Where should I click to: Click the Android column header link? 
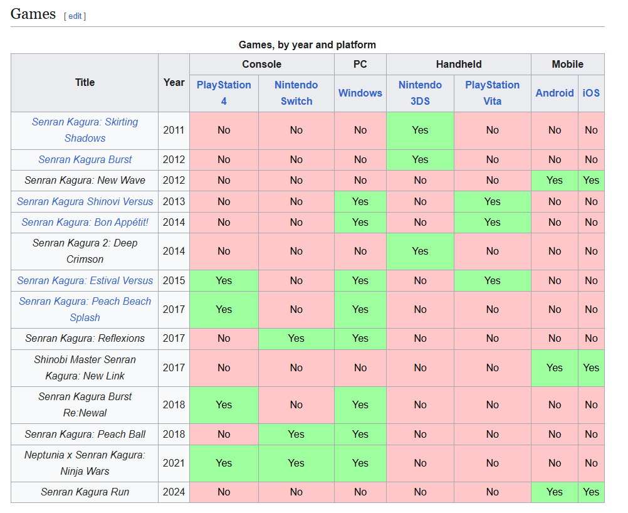555,93
